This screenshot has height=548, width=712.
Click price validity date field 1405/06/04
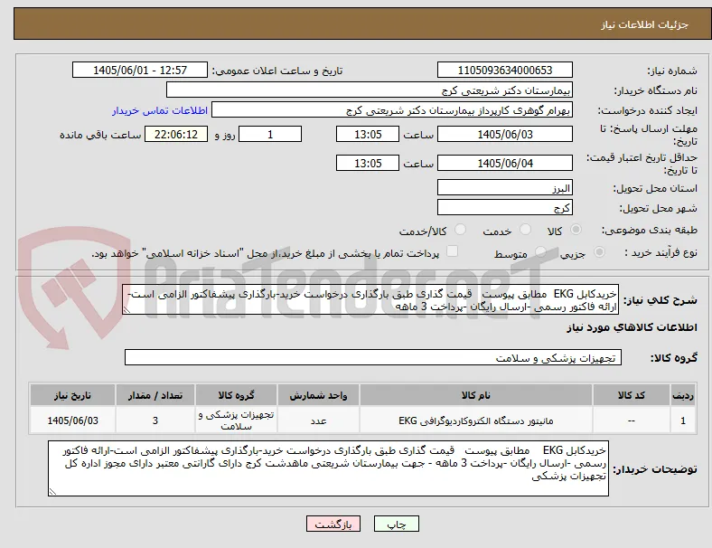(x=504, y=163)
